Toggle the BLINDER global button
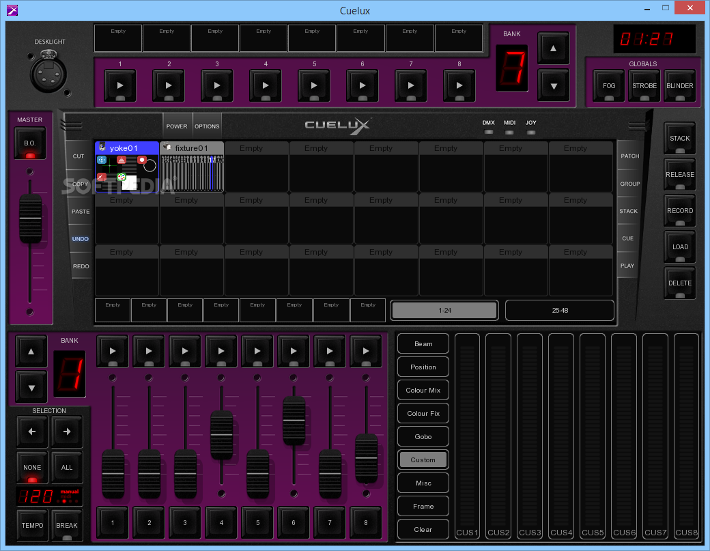710x551 pixels. tap(680, 85)
